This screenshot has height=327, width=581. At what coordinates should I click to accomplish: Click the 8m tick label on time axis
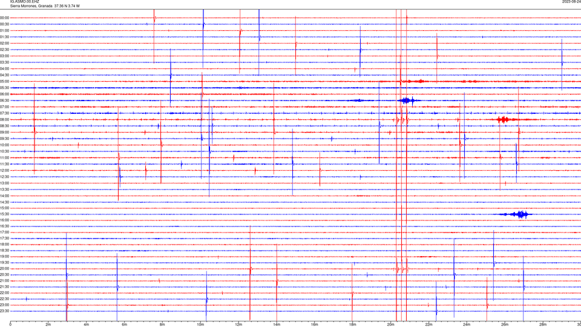pyautogui.click(x=162, y=325)
